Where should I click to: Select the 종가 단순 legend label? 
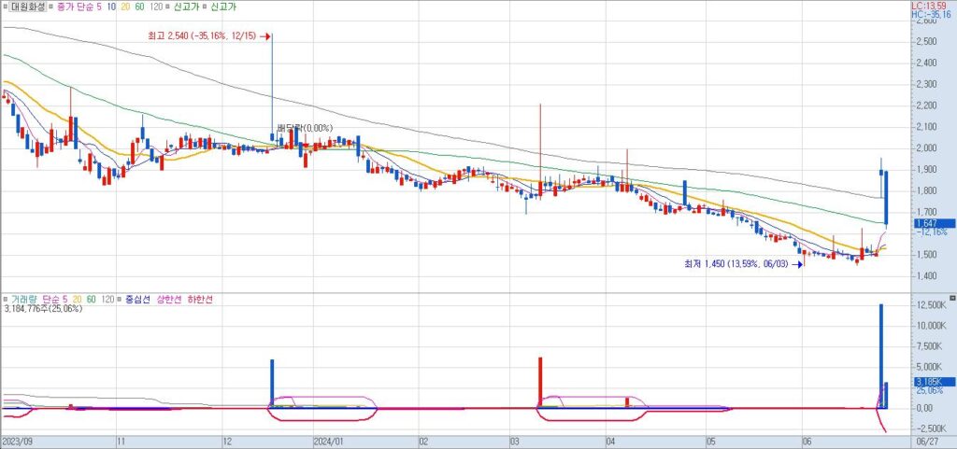(x=75, y=7)
